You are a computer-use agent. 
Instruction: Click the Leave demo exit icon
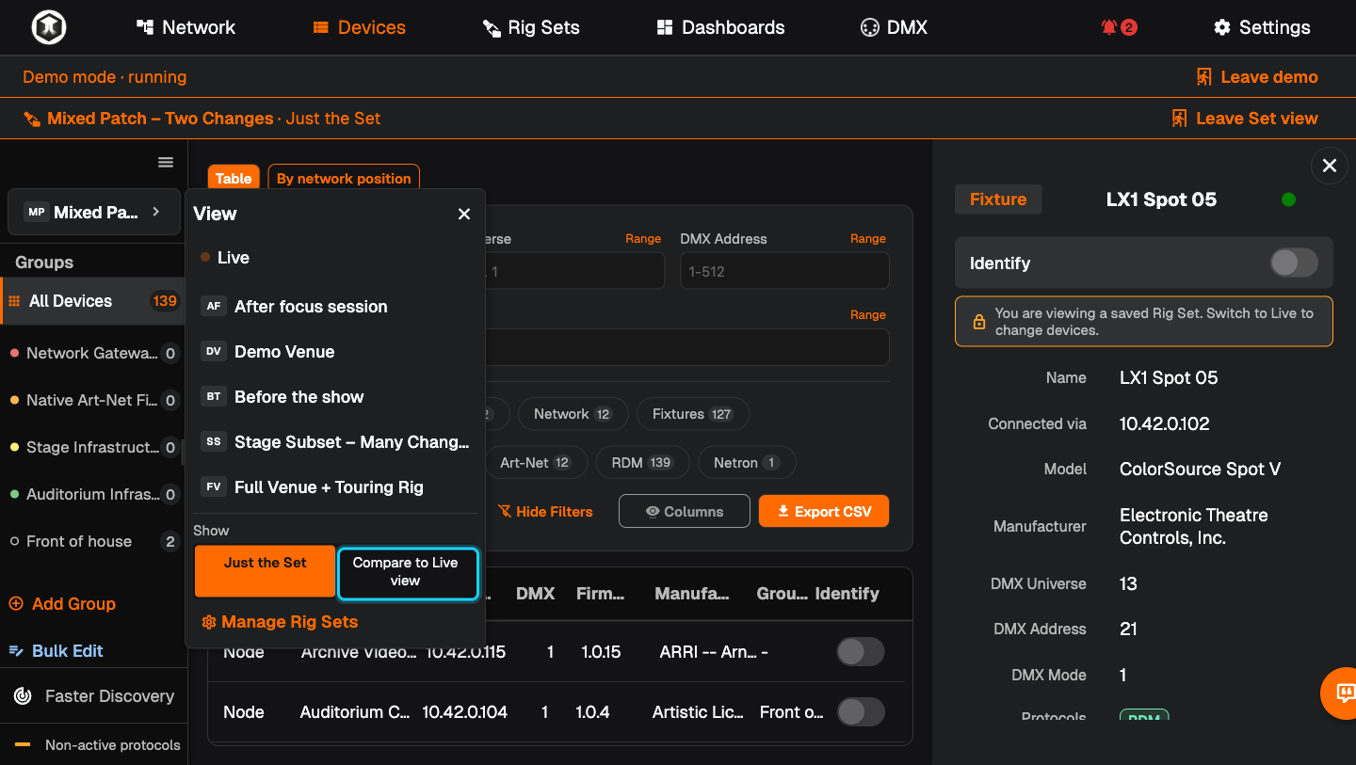tap(1204, 77)
